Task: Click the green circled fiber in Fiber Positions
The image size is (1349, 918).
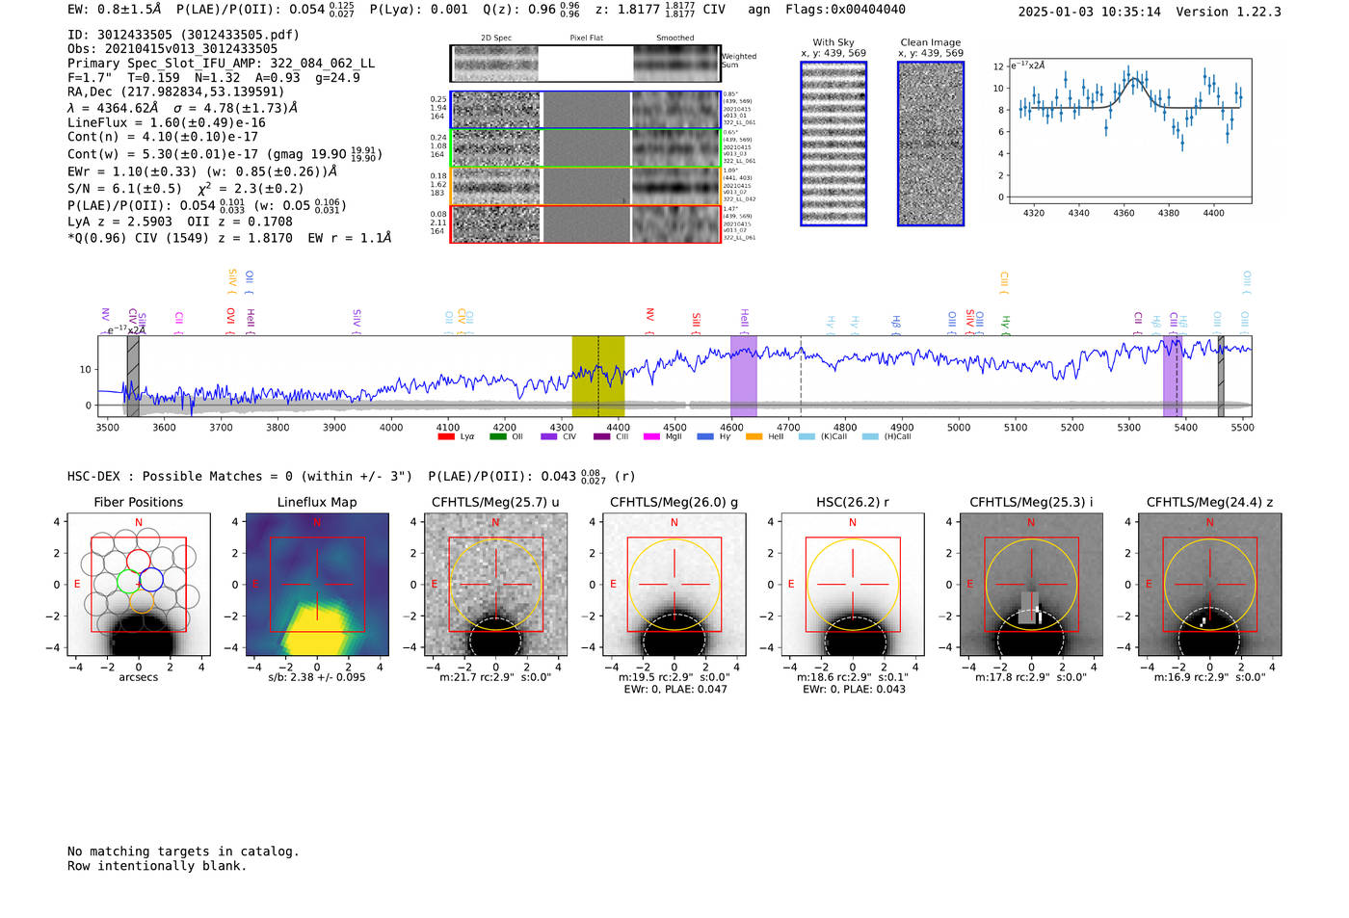Action: coord(127,581)
